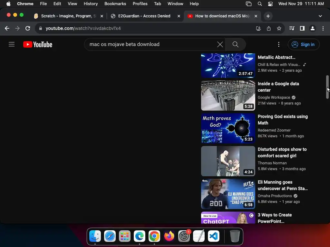Share this page icon

pos(268,28)
